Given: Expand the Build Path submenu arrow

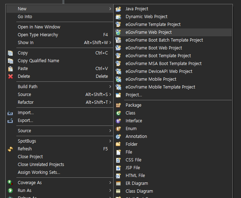Looking at the screenshot, I should click(x=110, y=87).
